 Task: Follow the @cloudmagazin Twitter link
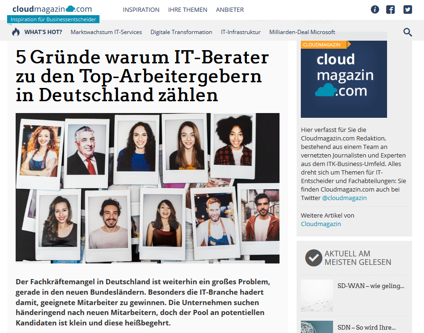(x=344, y=198)
